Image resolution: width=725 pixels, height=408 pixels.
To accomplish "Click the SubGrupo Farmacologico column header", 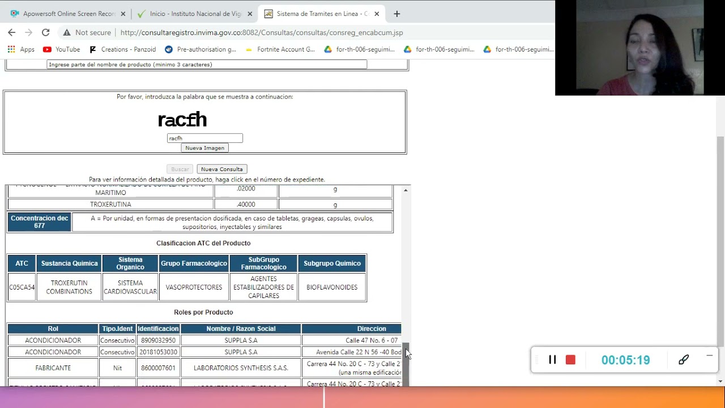I will tap(263, 263).
